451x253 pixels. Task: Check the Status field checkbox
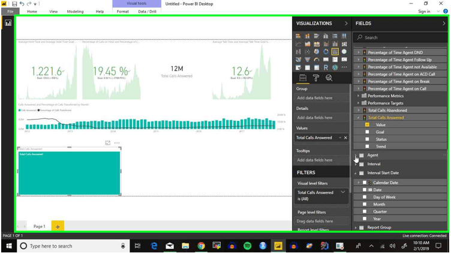(367, 139)
